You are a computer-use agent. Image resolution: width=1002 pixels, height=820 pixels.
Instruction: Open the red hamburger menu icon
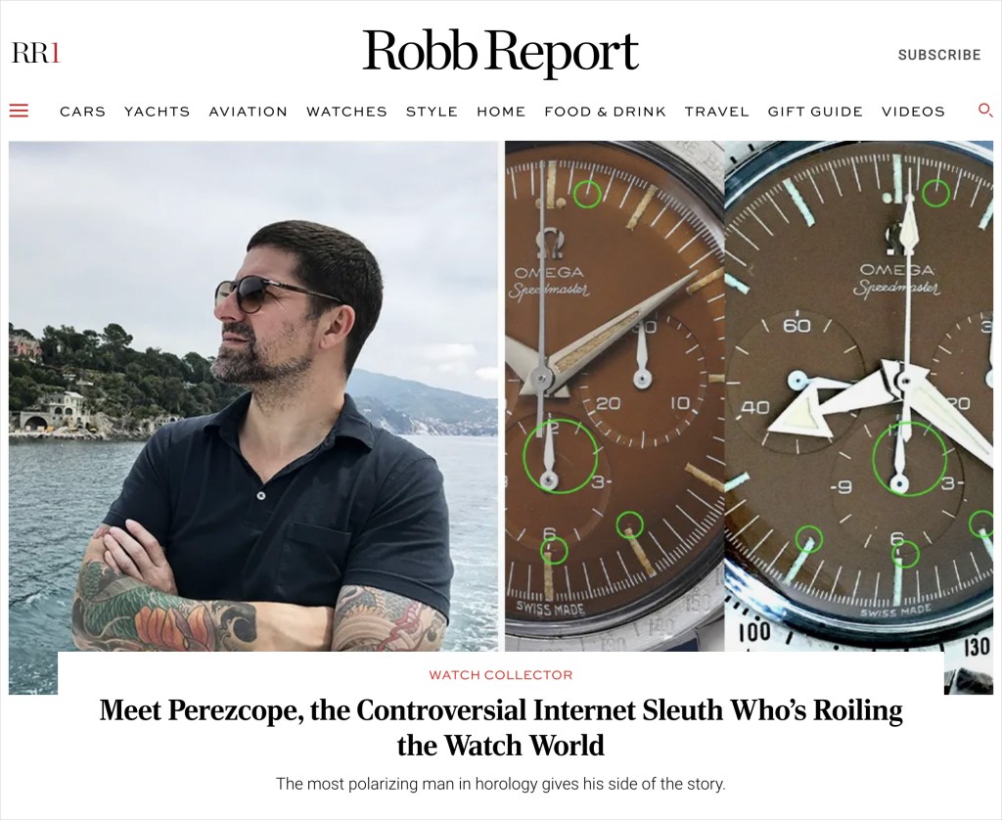click(x=20, y=112)
